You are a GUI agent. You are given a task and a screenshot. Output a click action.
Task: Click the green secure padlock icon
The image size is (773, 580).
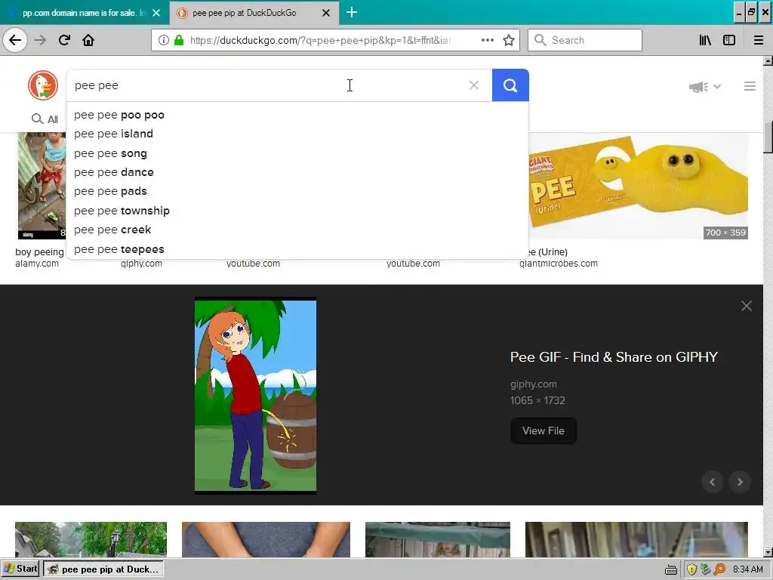(179, 40)
